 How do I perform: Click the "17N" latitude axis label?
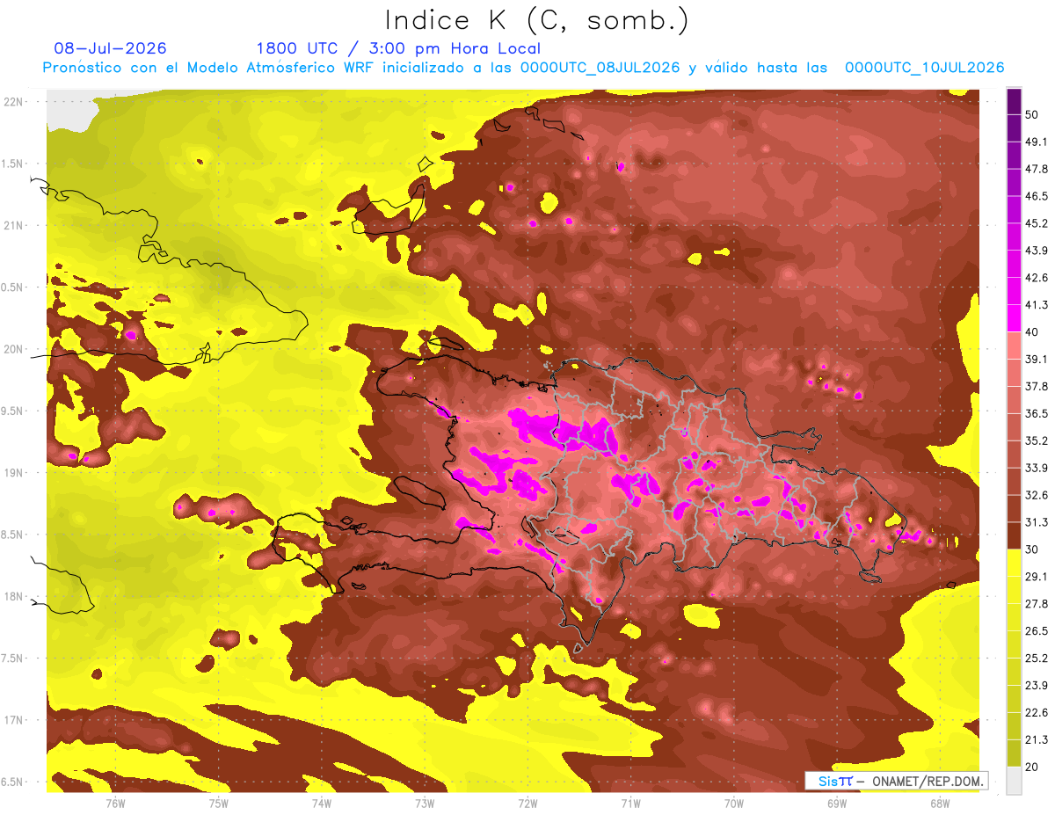pos(13,721)
